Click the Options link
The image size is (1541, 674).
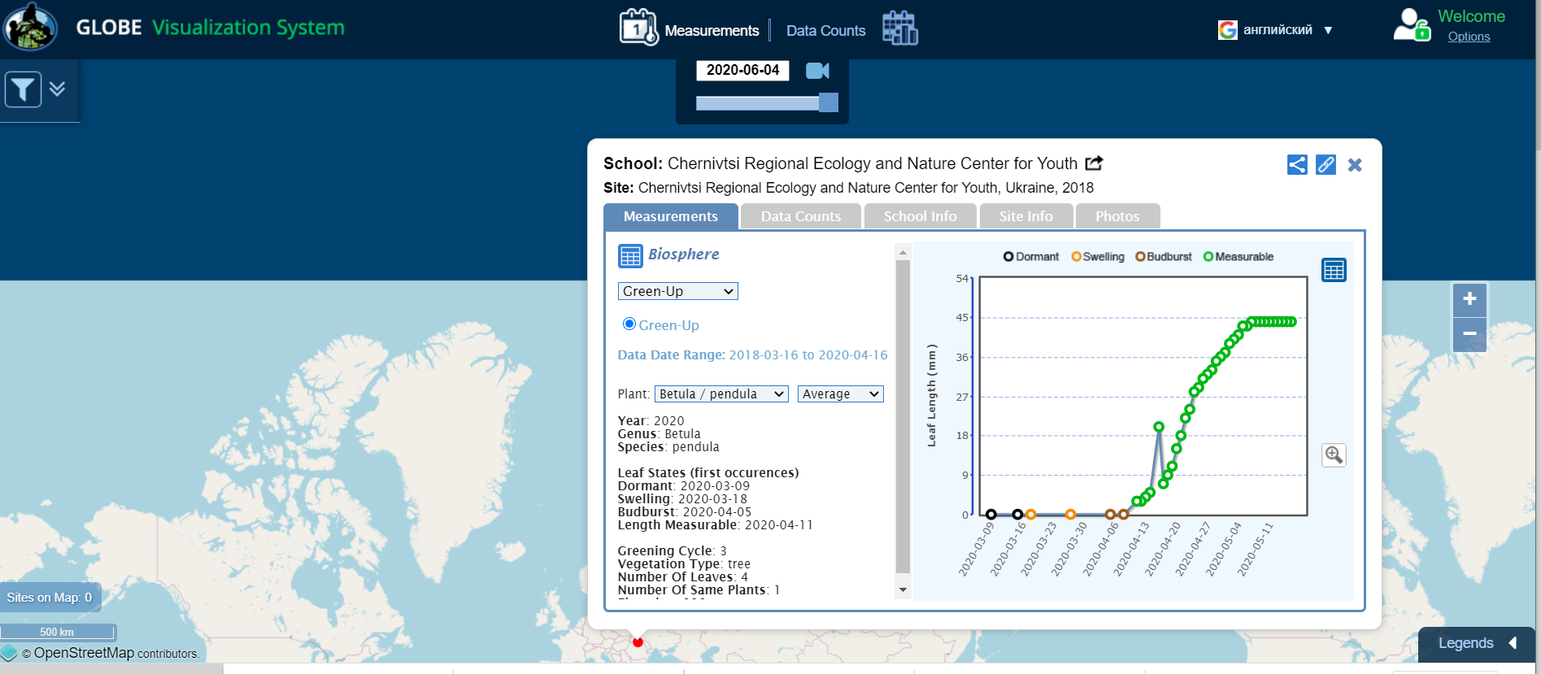click(x=1469, y=37)
